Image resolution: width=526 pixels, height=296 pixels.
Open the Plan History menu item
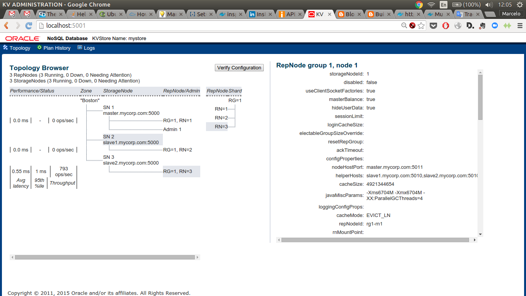[x=57, y=48]
